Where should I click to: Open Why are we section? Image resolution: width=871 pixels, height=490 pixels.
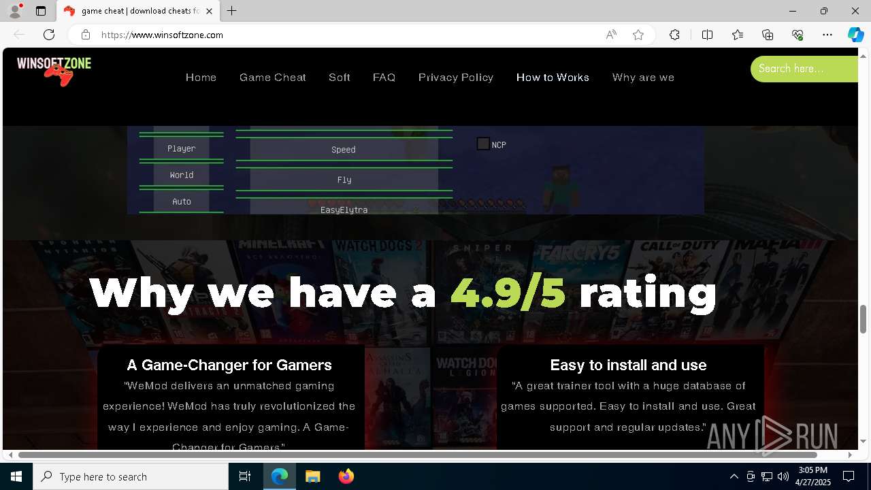tap(643, 78)
